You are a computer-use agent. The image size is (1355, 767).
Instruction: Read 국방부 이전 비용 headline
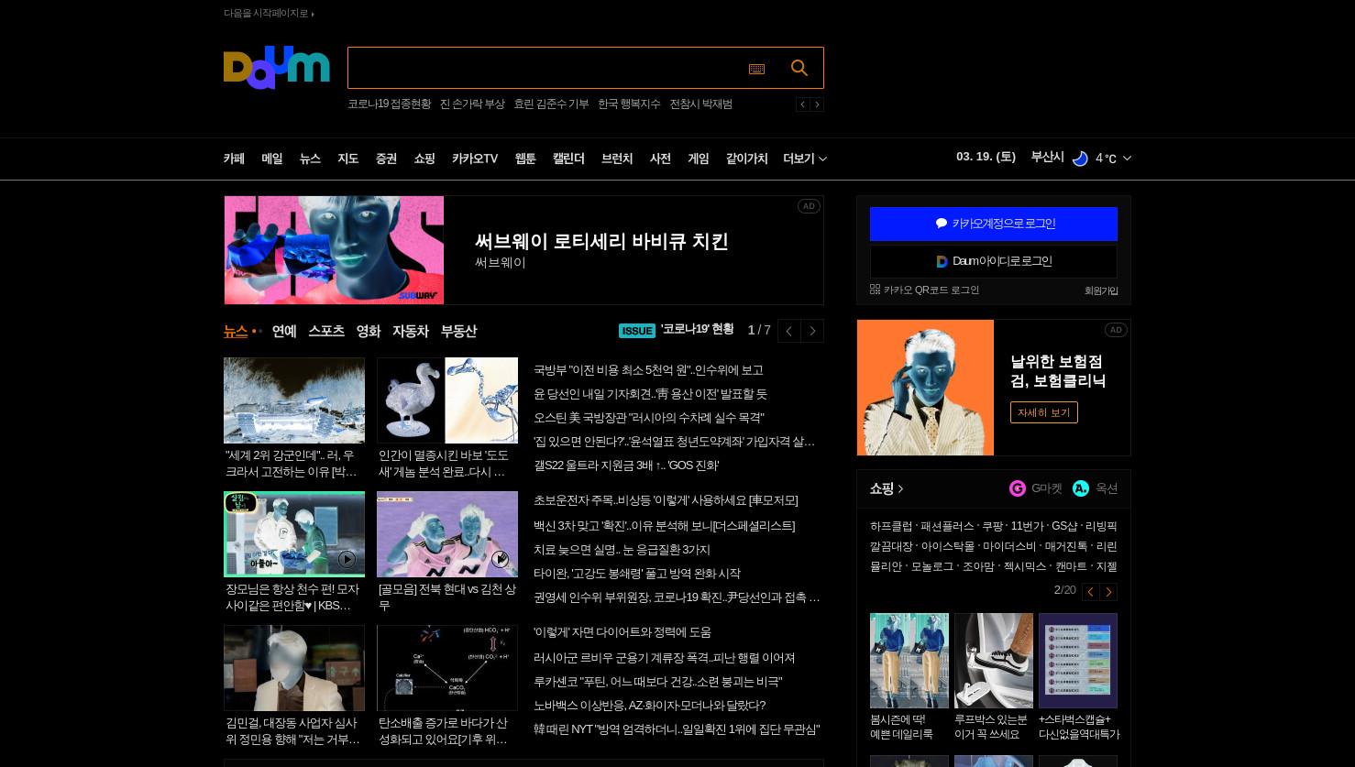tap(648, 370)
